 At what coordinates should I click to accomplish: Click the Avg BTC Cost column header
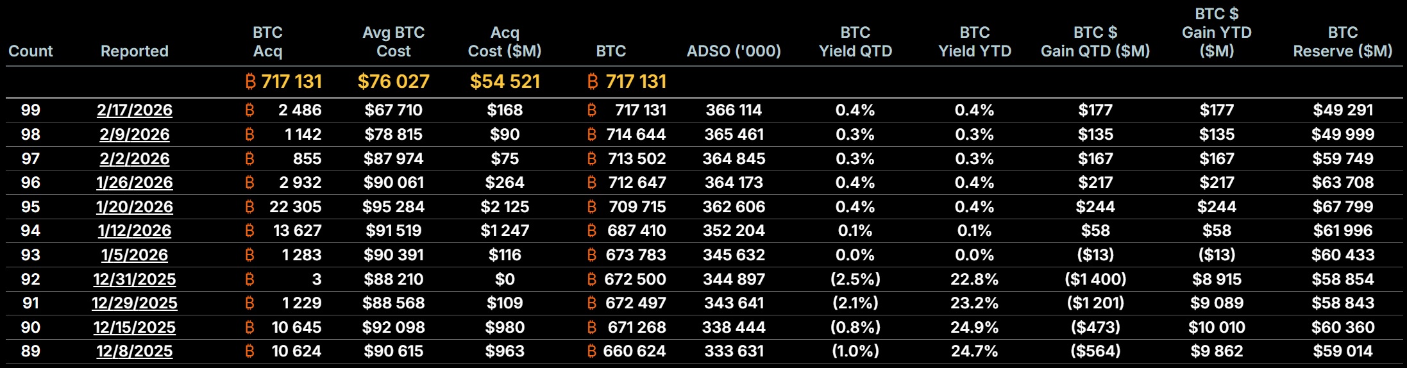tap(394, 42)
